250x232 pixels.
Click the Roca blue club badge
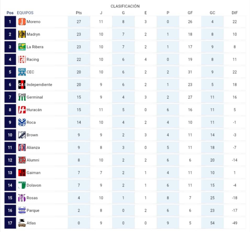tap(22, 122)
